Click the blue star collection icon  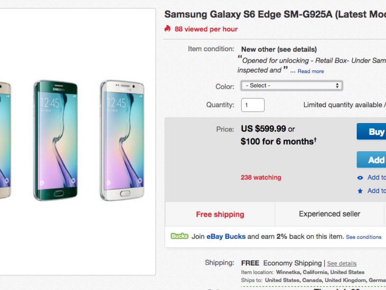pyautogui.click(x=360, y=191)
